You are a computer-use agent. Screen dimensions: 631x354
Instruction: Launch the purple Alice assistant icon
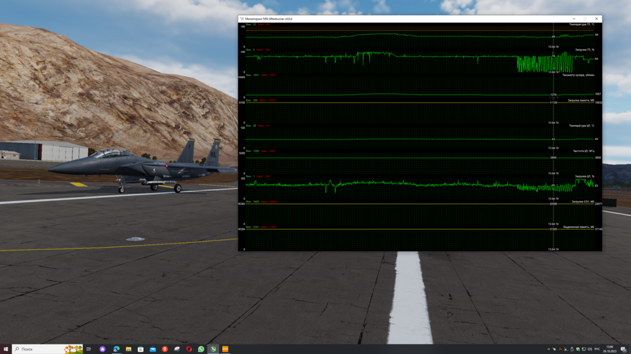103,349
